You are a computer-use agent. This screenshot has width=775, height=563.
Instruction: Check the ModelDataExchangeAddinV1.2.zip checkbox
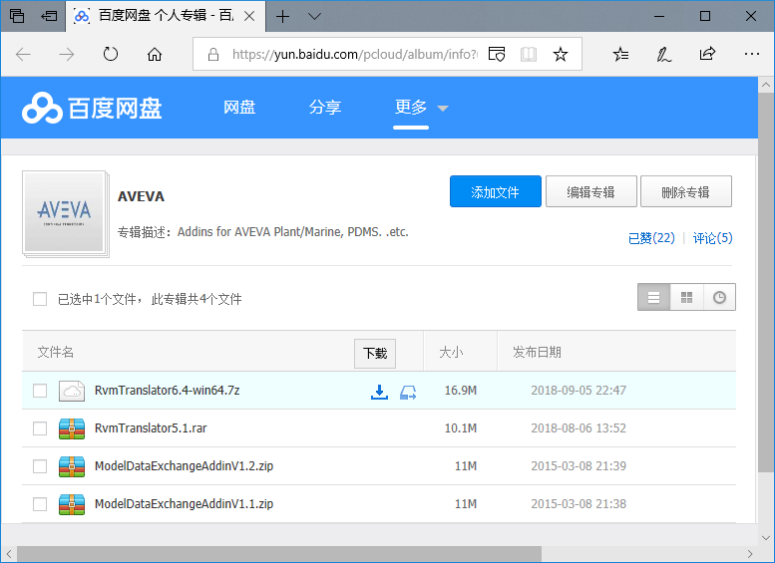40,466
